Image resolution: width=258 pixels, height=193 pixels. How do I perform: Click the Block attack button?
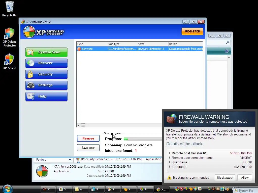point(225,178)
